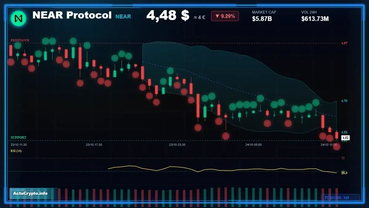
Task: Click the white "4.52" current price tag
Action: (x=345, y=138)
